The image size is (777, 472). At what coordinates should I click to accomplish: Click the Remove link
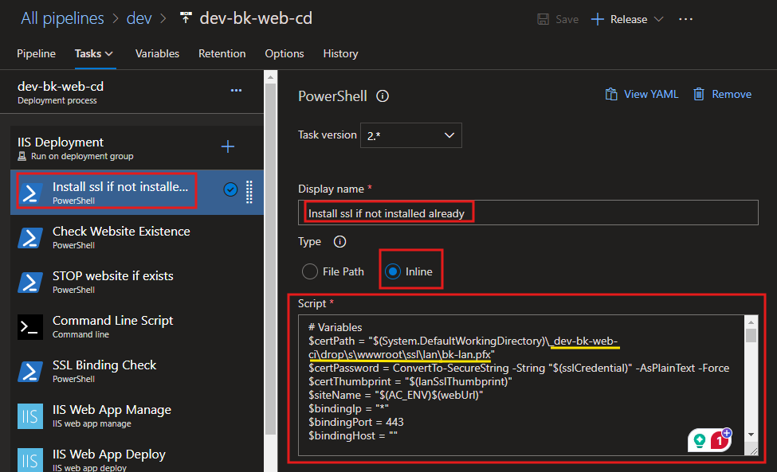pos(732,94)
